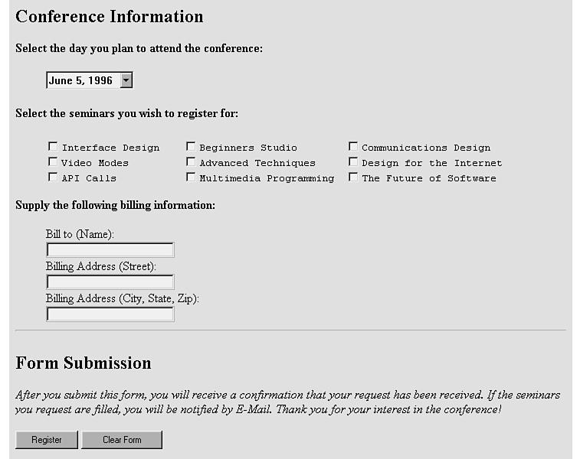Click the Bill to (Name) text field
This screenshot has width=580, height=459.
point(110,250)
